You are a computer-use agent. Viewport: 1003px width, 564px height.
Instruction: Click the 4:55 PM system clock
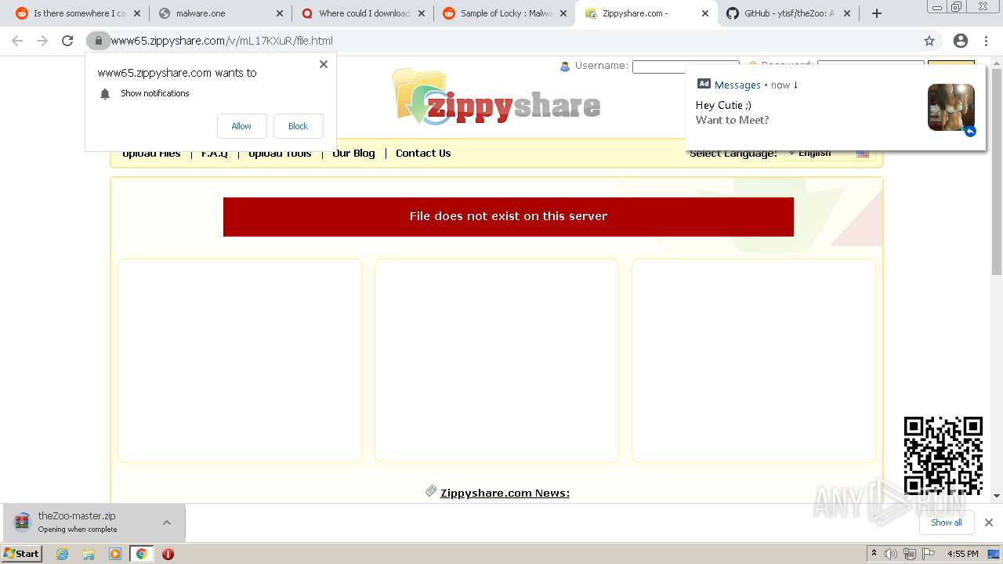point(963,554)
